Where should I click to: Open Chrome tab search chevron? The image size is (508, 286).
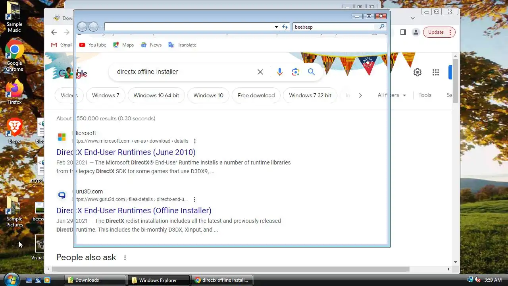click(413, 18)
